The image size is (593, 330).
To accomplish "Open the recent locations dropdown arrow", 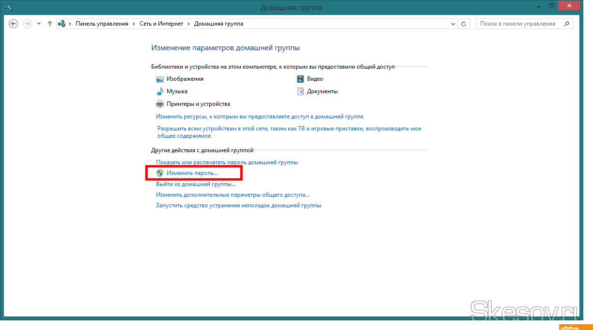I will 39,24.
